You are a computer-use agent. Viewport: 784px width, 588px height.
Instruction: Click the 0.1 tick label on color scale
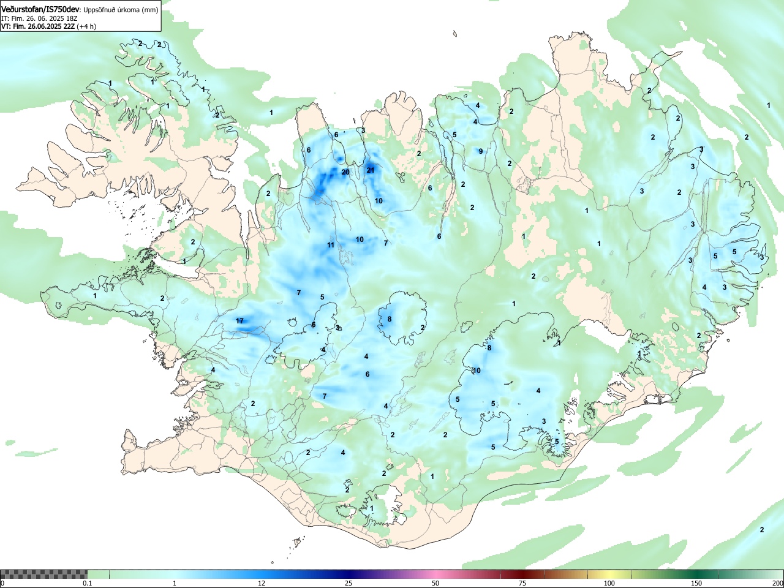pyautogui.click(x=88, y=583)
